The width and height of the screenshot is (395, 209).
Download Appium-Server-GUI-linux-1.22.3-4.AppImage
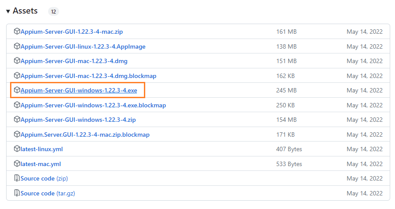click(x=83, y=47)
